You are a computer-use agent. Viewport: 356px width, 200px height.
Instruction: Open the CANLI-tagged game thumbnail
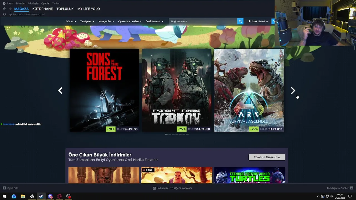pyautogui.click(x=177, y=175)
